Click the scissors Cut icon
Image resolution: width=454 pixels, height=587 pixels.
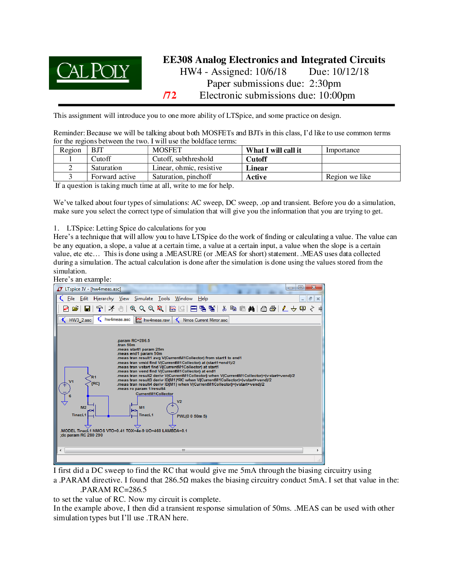click(224, 309)
